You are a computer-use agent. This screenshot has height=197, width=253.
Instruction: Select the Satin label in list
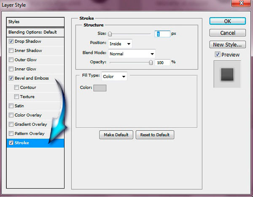(x=19, y=106)
